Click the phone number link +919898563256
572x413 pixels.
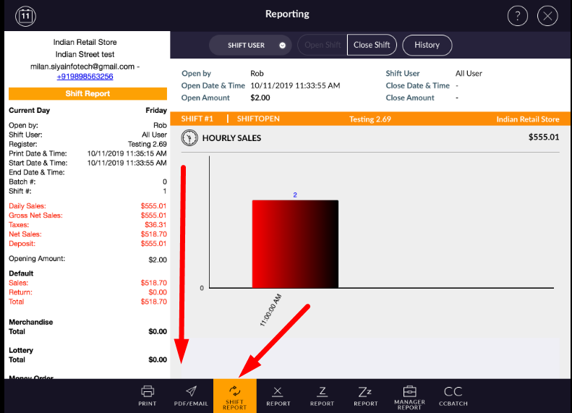click(x=85, y=76)
